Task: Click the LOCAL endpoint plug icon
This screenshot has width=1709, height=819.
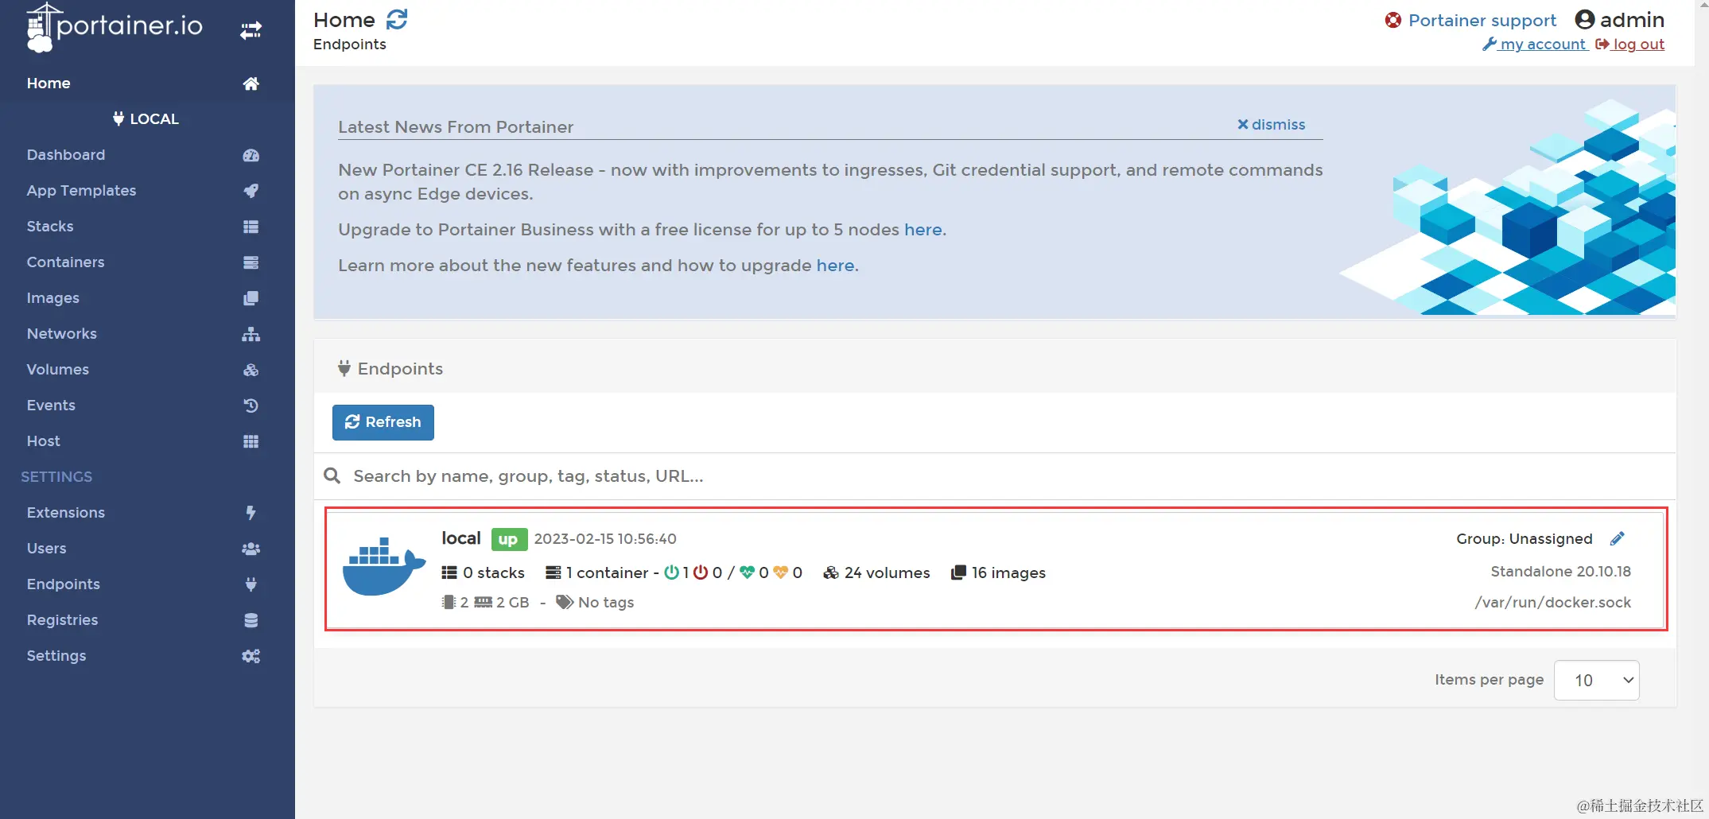Action: click(x=118, y=118)
